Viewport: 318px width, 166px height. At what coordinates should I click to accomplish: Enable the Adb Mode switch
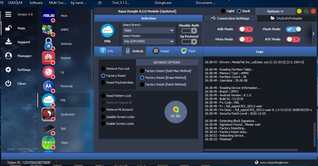click(246, 29)
